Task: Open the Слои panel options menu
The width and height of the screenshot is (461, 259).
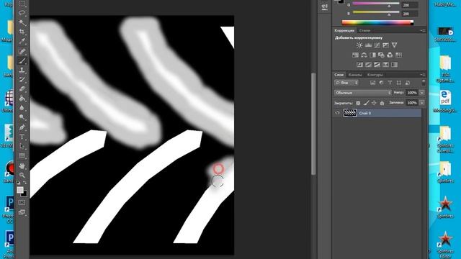Action: 423,75
